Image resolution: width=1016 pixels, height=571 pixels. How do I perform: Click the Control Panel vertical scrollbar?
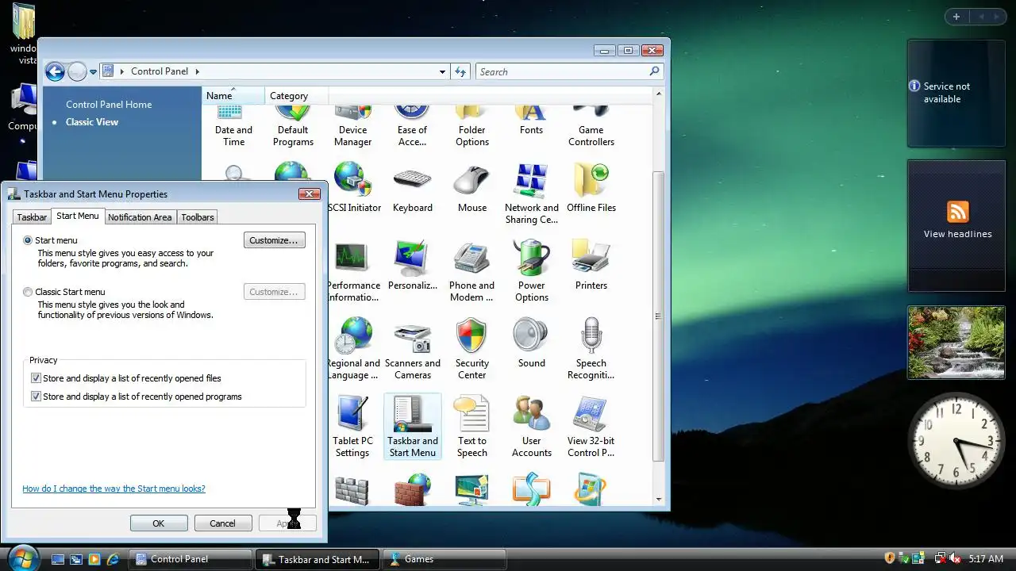tap(658, 317)
